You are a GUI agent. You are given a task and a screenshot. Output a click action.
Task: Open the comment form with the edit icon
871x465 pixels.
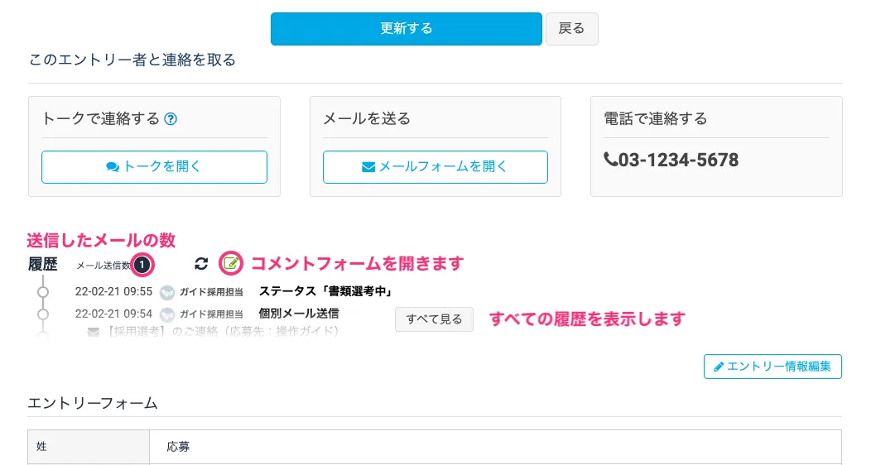pos(232,264)
